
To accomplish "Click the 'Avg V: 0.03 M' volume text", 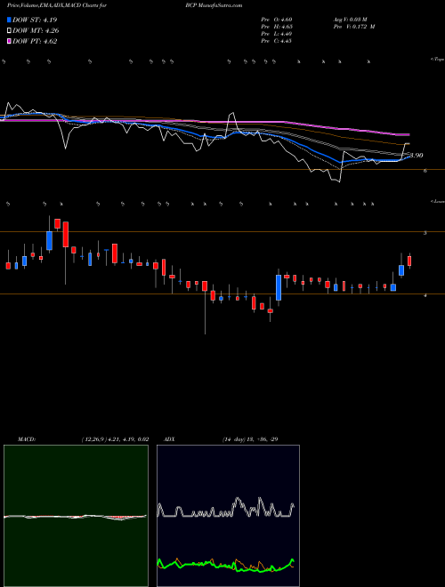I will [352, 20].
